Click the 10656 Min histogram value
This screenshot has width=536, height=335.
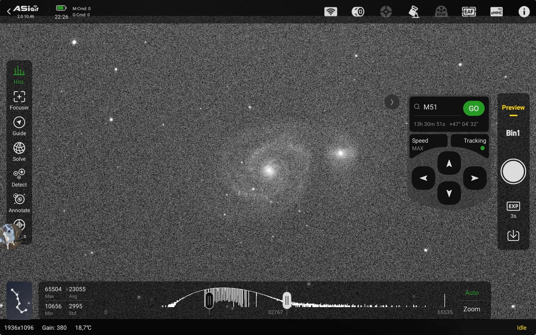pos(53,306)
